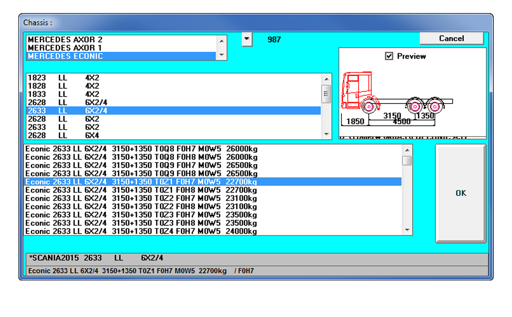Pick the Econic T0Z1 F0H8 22700kg variant
The height and width of the screenshot is (317, 512).
coord(213,190)
